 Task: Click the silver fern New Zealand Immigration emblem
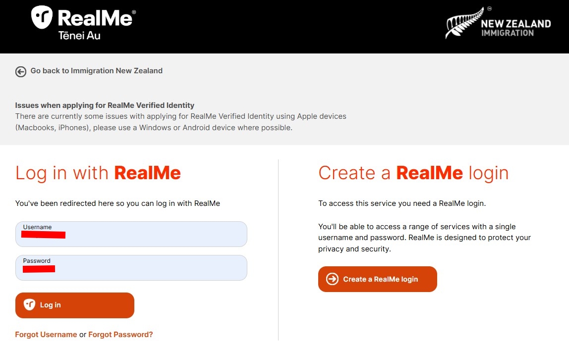[465, 22]
